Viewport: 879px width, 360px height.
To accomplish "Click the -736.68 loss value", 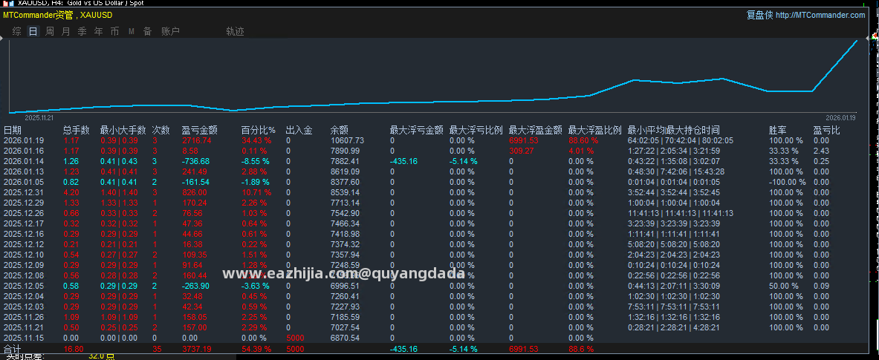I will pos(195,161).
